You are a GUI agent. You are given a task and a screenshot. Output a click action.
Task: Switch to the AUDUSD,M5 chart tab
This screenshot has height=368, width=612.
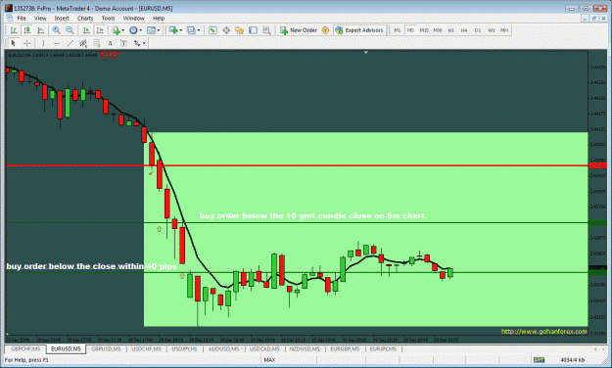223,348
